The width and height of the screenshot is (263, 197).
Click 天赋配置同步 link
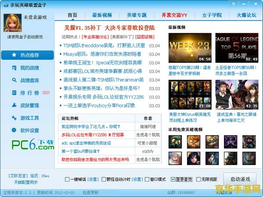point(26,182)
